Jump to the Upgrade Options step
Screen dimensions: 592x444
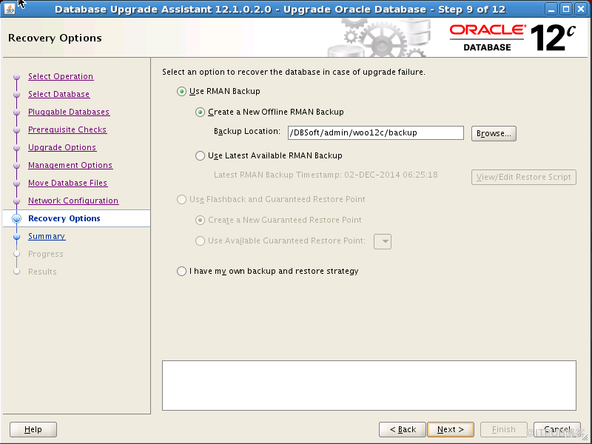pos(62,147)
